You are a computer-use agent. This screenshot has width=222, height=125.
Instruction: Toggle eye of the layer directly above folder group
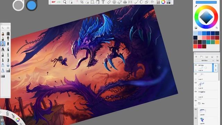pyautogui.click(x=196, y=92)
